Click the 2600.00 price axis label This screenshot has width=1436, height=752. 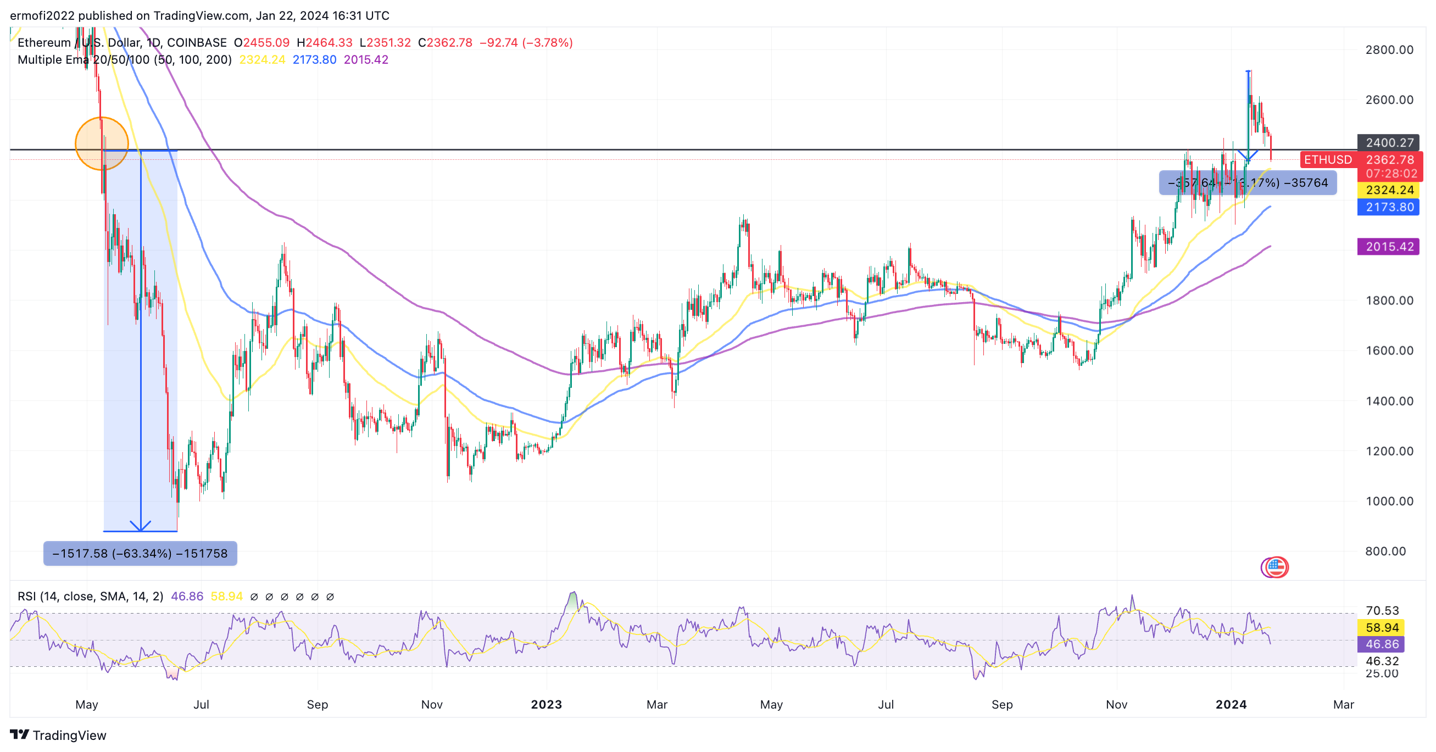point(1389,100)
